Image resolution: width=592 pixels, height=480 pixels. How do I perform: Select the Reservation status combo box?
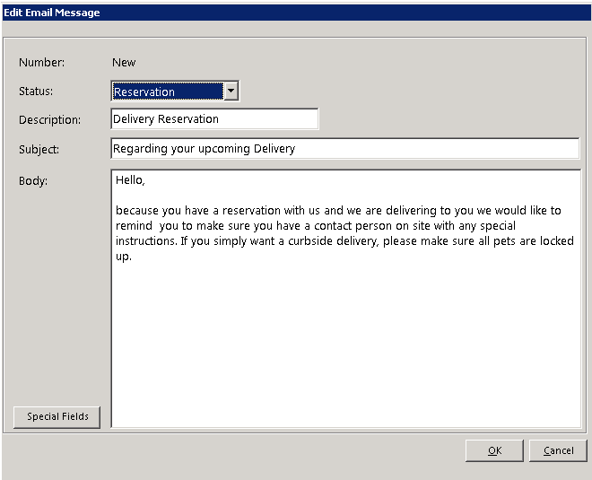(175, 91)
